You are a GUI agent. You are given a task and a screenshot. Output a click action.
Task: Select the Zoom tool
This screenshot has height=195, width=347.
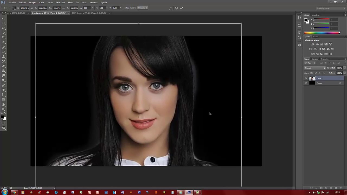(x=4, y=109)
